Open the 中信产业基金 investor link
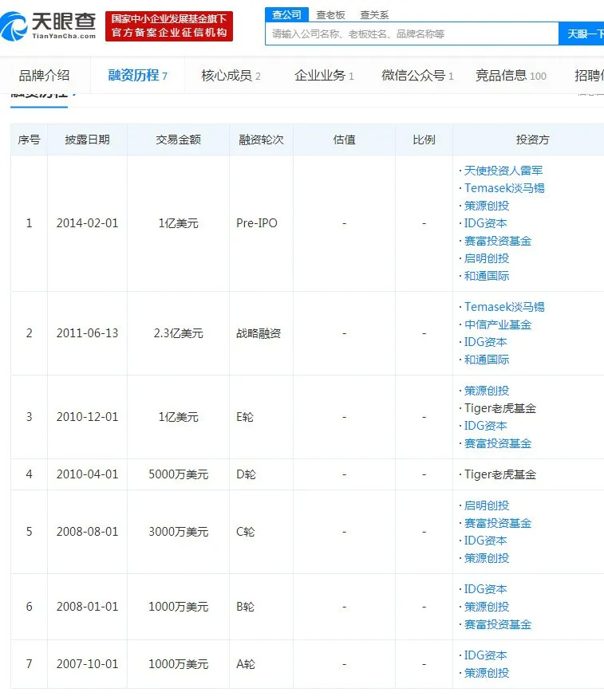The width and height of the screenshot is (604, 700). [498, 324]
